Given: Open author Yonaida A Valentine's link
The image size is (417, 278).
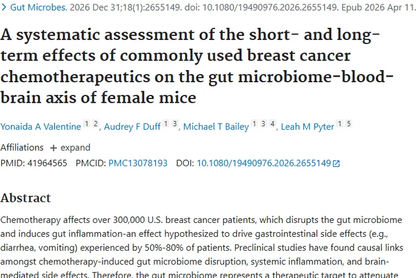Looking at the screenshot, I should point(41,127).
